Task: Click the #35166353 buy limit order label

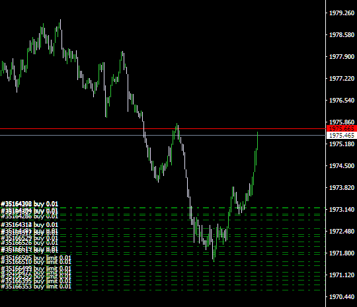Action: 36,286
